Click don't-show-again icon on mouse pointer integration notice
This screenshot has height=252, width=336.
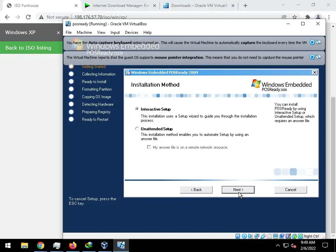click(318, 57)
